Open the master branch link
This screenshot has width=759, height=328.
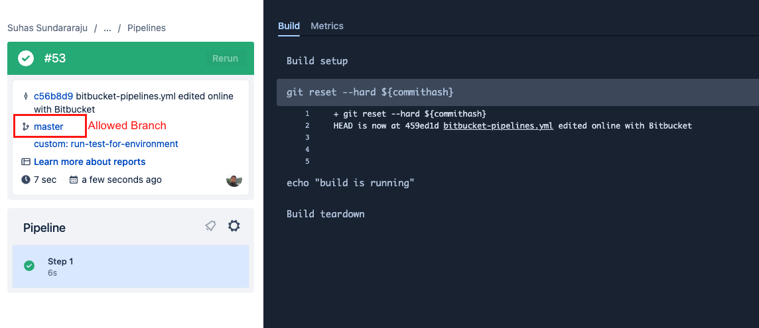(48, 127)
